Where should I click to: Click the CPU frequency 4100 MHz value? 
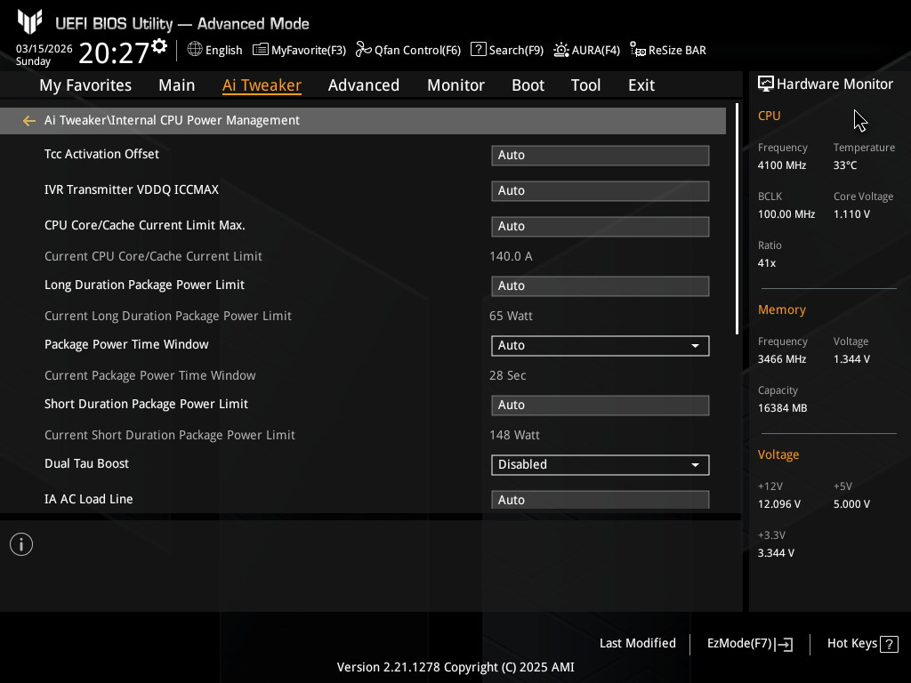point(782,165)
